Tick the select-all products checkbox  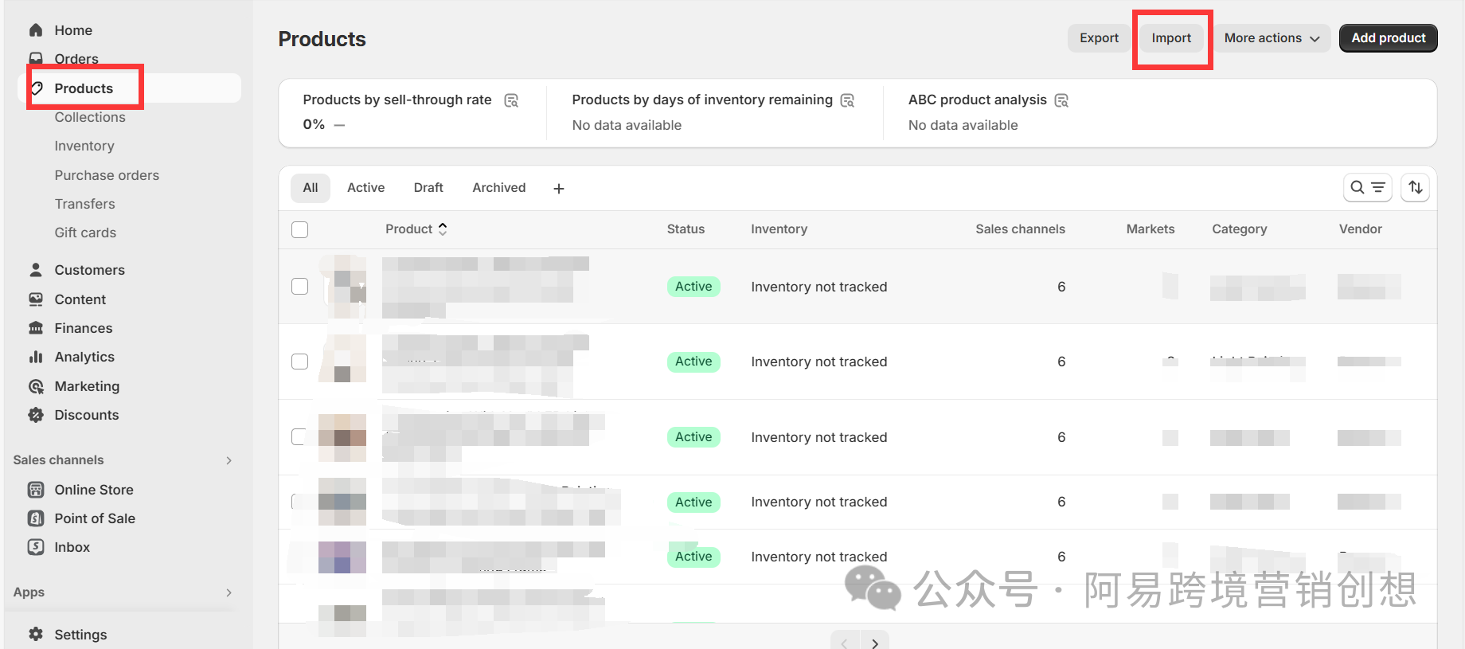click(300, 229)
